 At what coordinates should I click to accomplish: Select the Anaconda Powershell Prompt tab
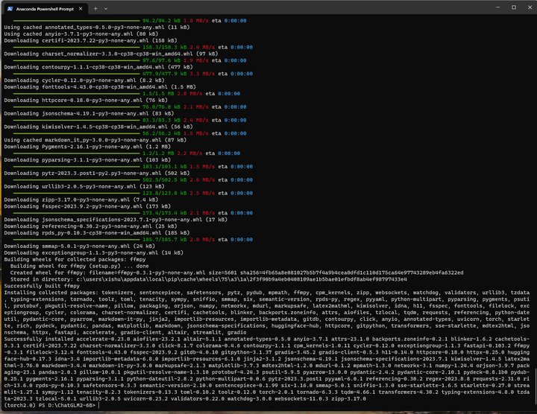click(x=45, y=8)
